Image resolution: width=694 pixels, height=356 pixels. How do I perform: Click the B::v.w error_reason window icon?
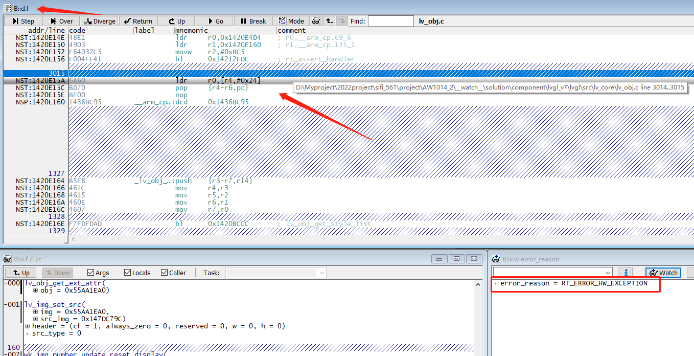click(x=495, y=259)
